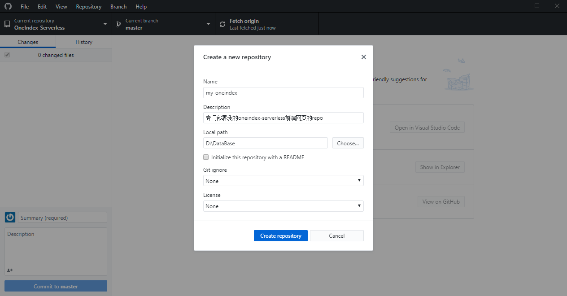This screenshot has width=567, height=296.
Task: Toggle the changed files select-all checkbox
Action: point(7,55)
